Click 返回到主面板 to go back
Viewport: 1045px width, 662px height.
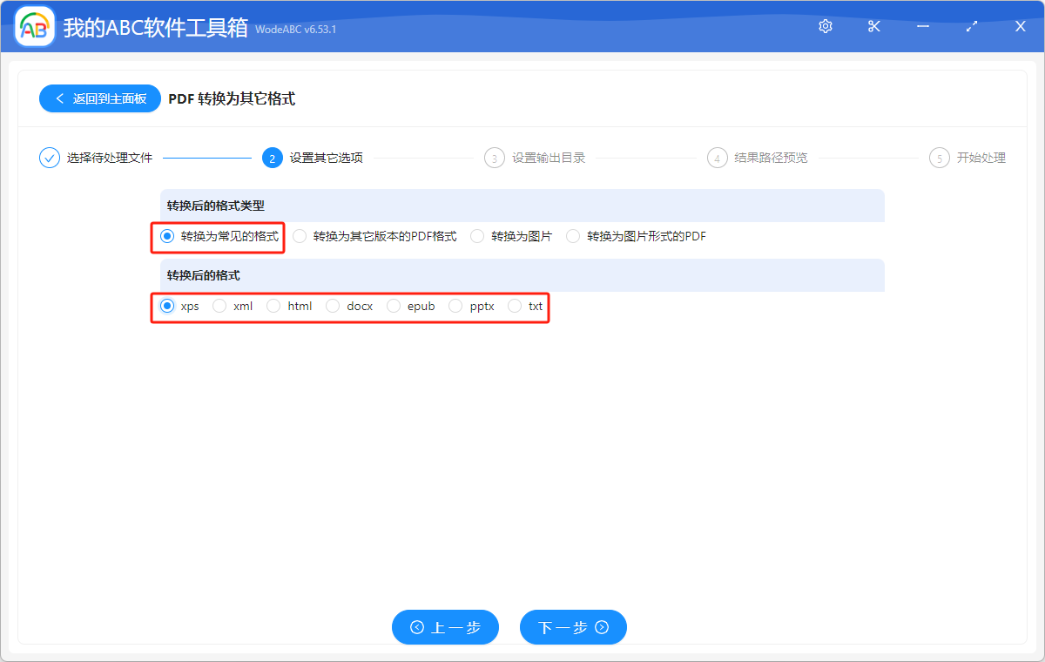(99, 98)
